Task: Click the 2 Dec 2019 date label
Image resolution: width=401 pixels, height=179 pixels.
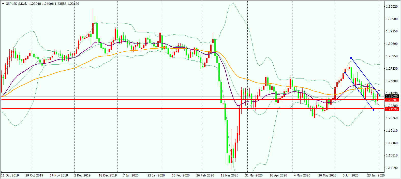Action: click(82, 175)
